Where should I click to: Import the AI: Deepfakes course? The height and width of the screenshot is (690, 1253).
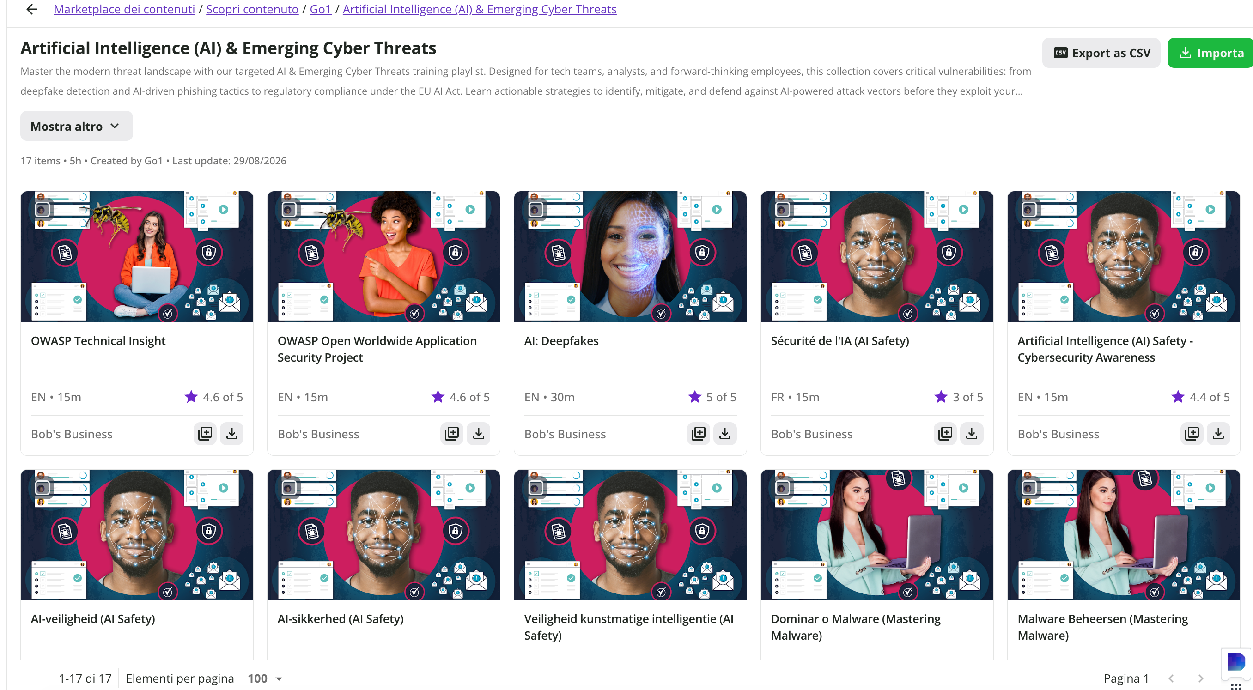[x=725, y=433]
